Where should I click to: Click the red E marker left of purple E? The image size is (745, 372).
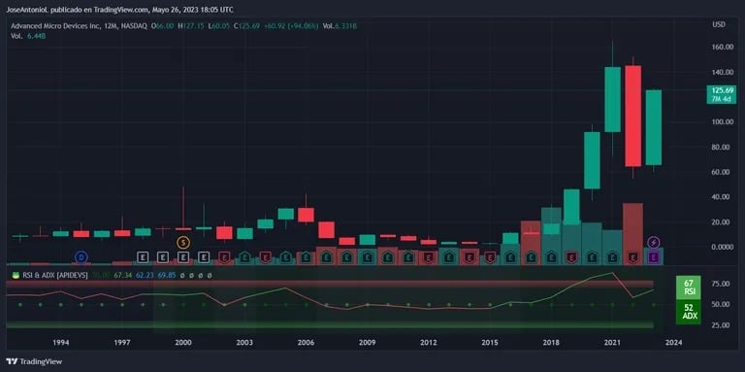(632, 257)
